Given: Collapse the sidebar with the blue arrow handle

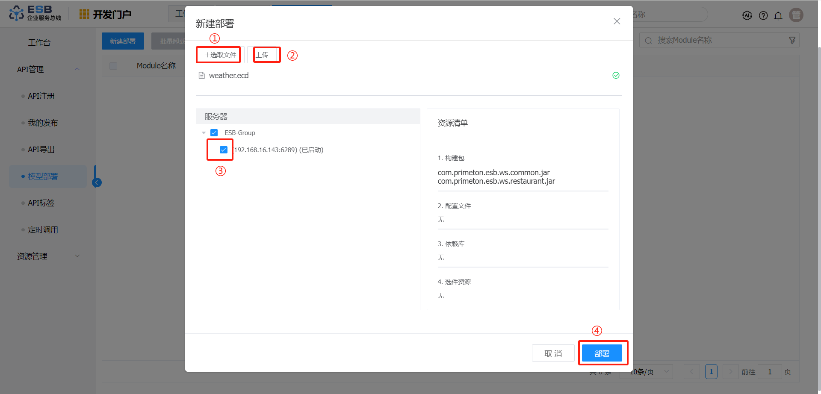Looking at the screenshot, I should [97, 183].
